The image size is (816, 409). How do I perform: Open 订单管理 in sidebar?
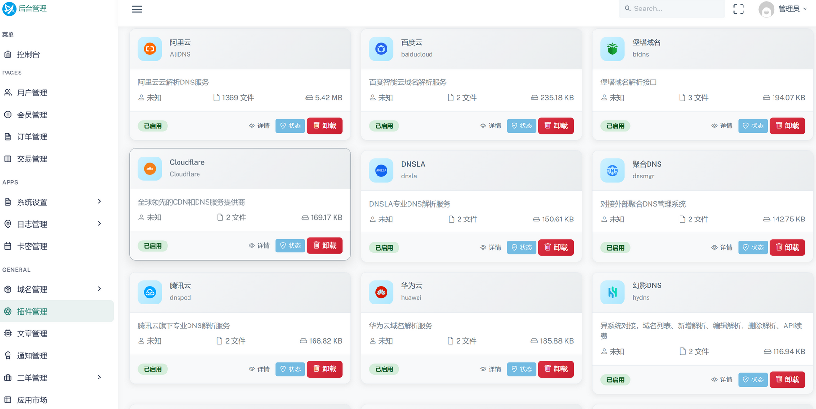point(57,136)
